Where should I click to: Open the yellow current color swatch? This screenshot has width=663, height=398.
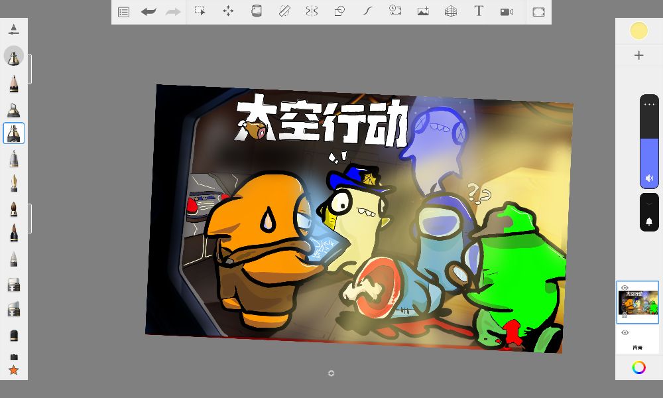point(638,31)
